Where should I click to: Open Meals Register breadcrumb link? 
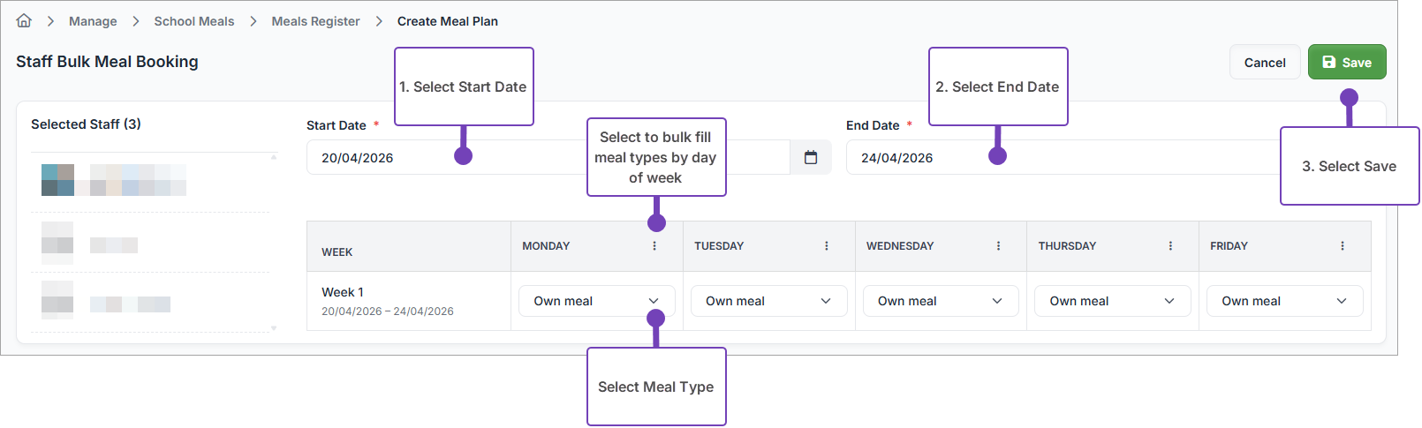pyautogui.click(x=315, y=21)
